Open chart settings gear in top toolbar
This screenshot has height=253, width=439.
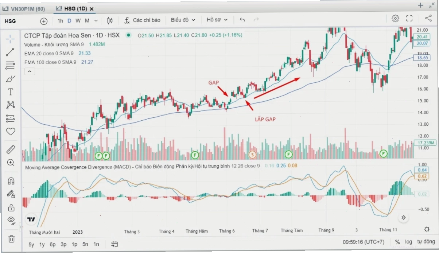pos(395,19)
